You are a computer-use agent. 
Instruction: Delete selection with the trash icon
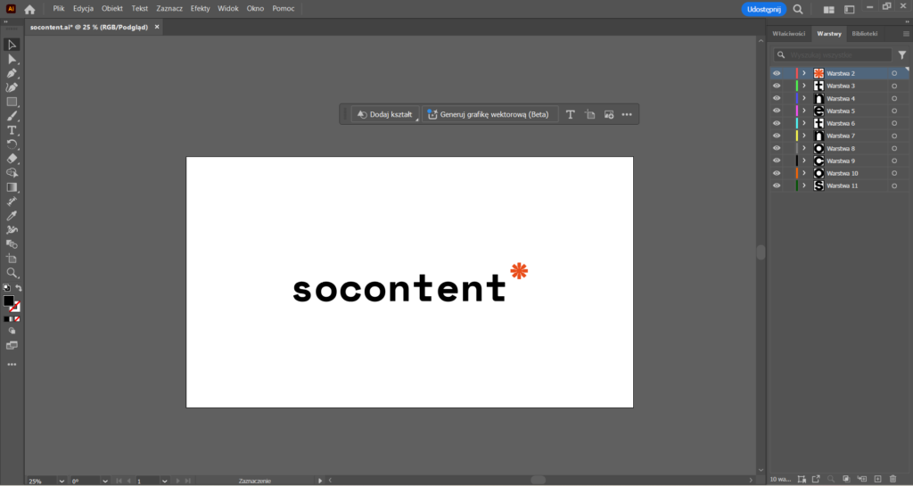click(892, 479)
